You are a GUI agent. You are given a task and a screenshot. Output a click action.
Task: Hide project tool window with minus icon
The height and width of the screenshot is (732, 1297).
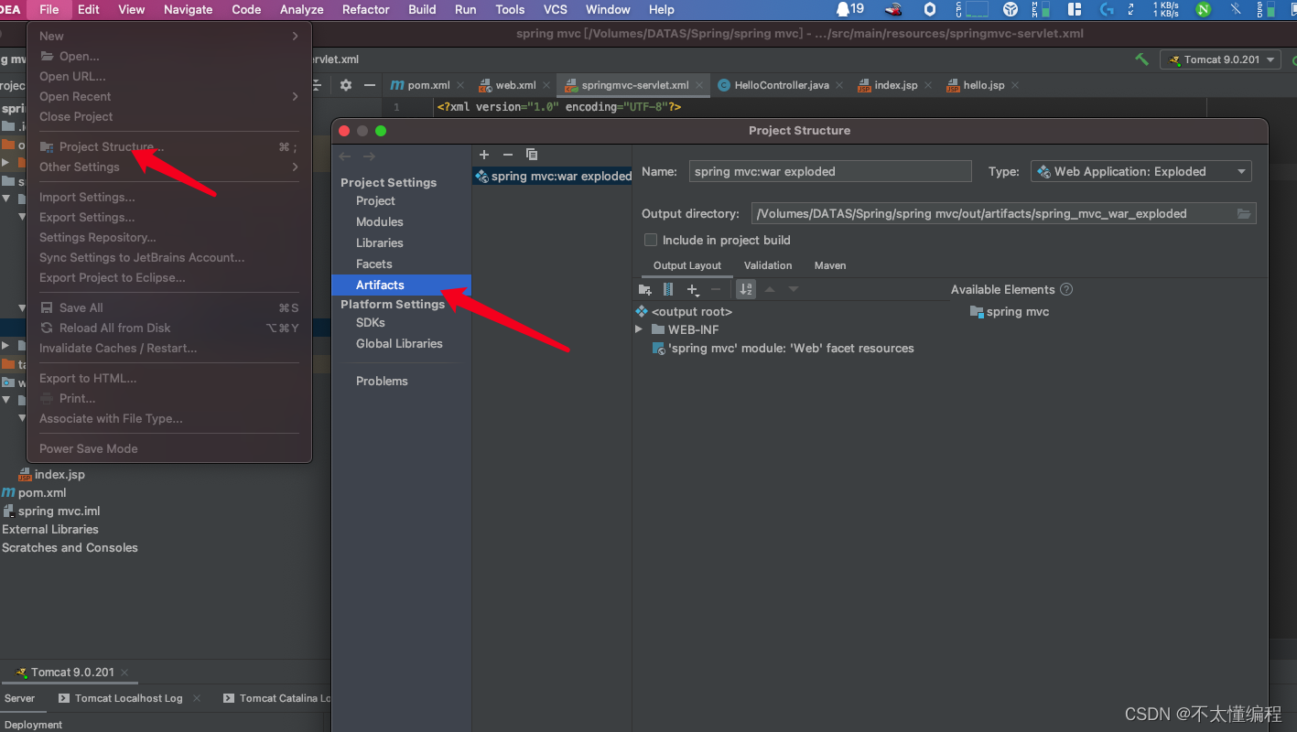pos(370,85)
